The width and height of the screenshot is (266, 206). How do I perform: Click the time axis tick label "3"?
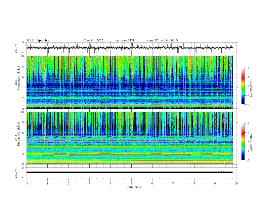pyautogui.click(x=89, y=183)
